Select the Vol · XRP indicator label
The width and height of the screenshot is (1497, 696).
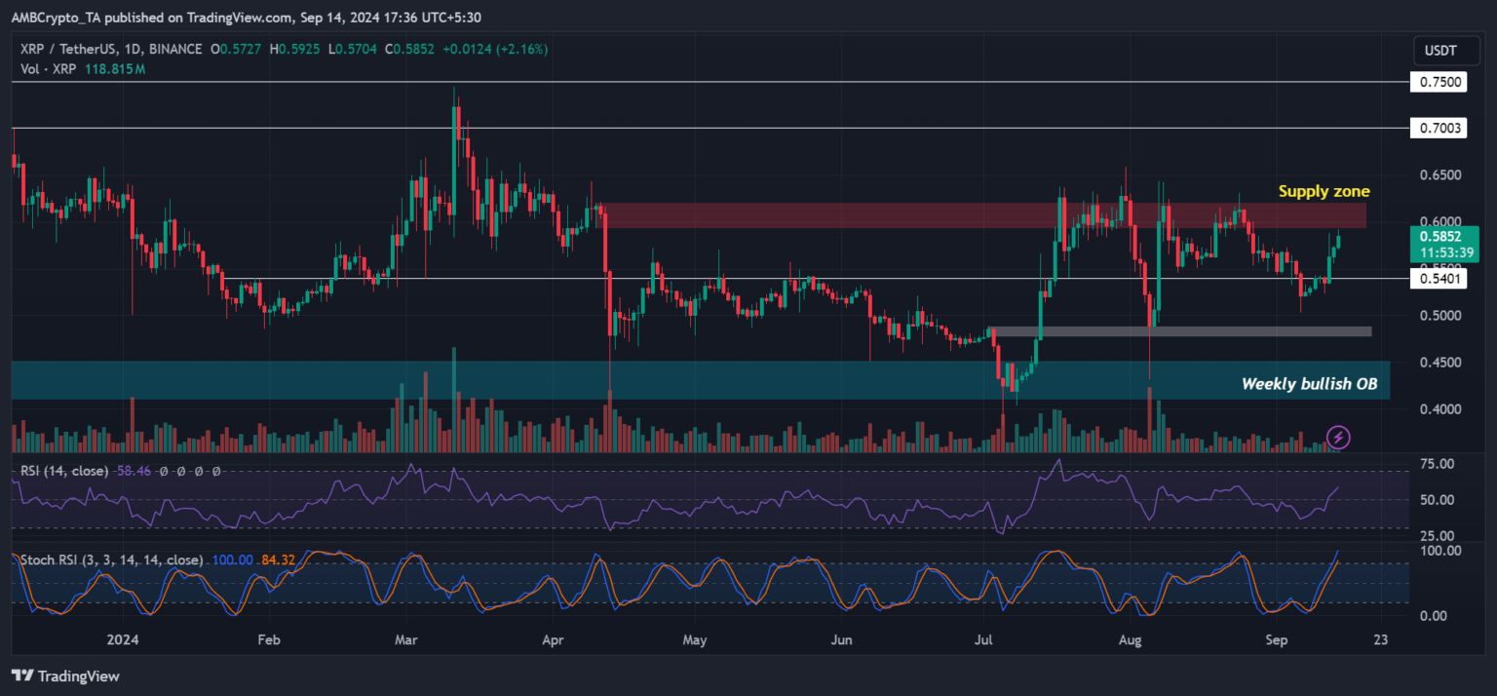(50, 68)
